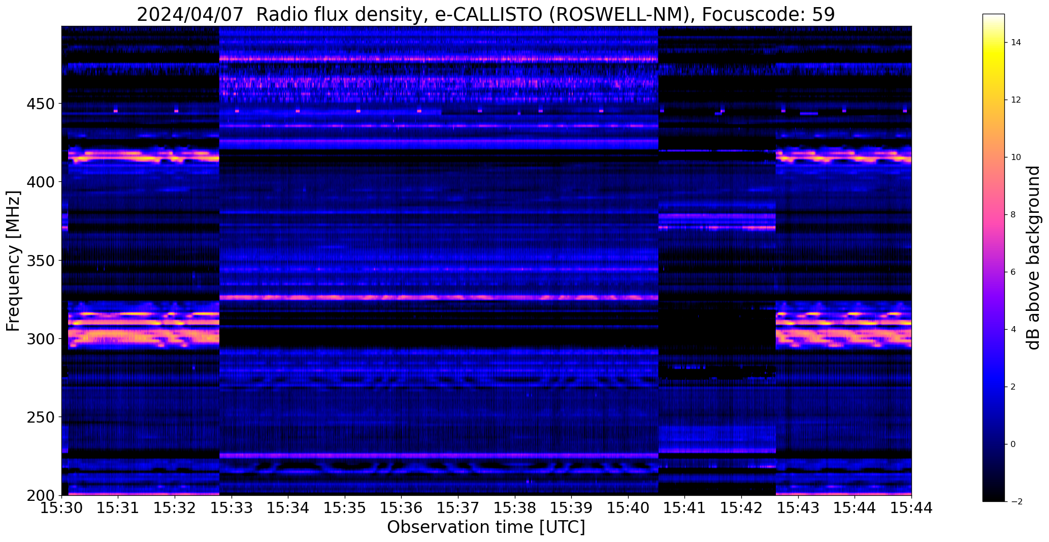The height and width of the screenshot is (542, 1049).
Task: Click the 15:42 time tick label
Action: [x=742, y=507]
